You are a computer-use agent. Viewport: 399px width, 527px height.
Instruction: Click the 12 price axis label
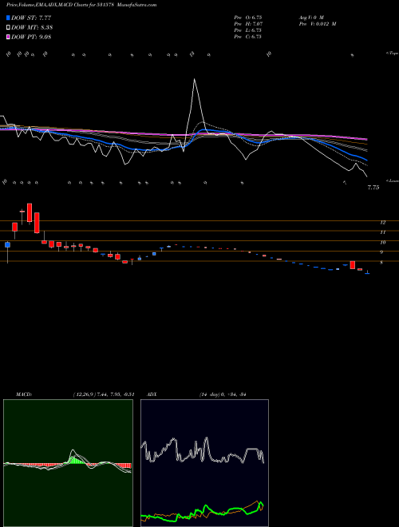[x=382, y=223]
